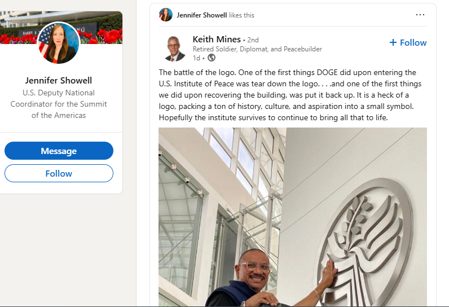Click the Message button
This screenshot has height=307, width=449.
[x=59, y=151]
